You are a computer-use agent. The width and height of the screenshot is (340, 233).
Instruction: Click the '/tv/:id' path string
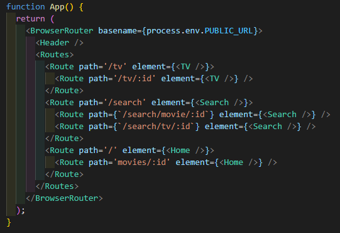134,79
